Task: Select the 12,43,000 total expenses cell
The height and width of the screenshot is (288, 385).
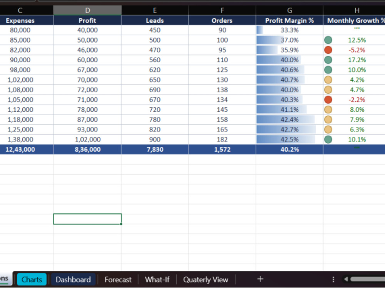Action: pyautogui.click(x=27, y=149)
